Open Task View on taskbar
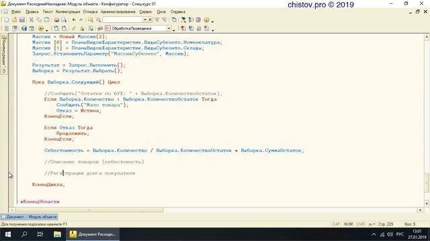Screen dimensions: 430x241 click(40, 234)
